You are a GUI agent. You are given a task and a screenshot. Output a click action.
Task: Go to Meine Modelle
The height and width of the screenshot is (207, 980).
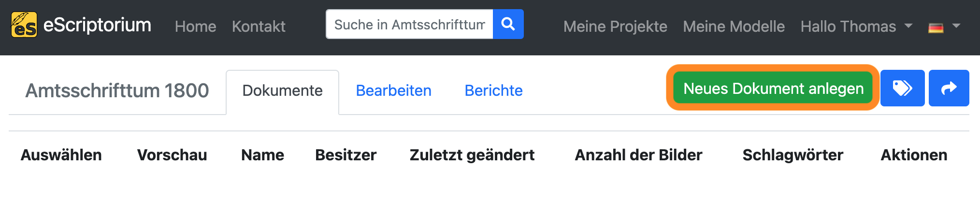click(734, 26)
